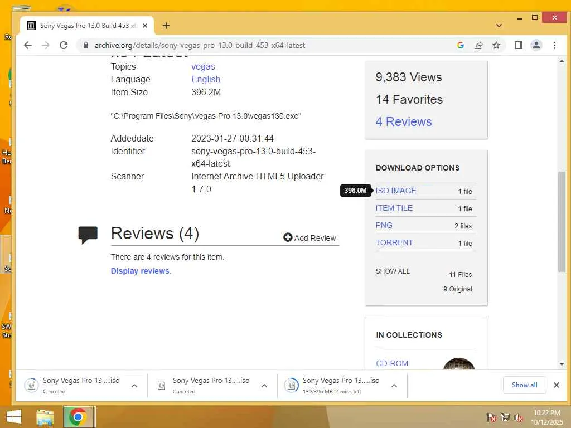Download the ISO IMAGE file
The width and height of the screenshot is (571, 428).
pyautogui.click(x=396, y=191)
